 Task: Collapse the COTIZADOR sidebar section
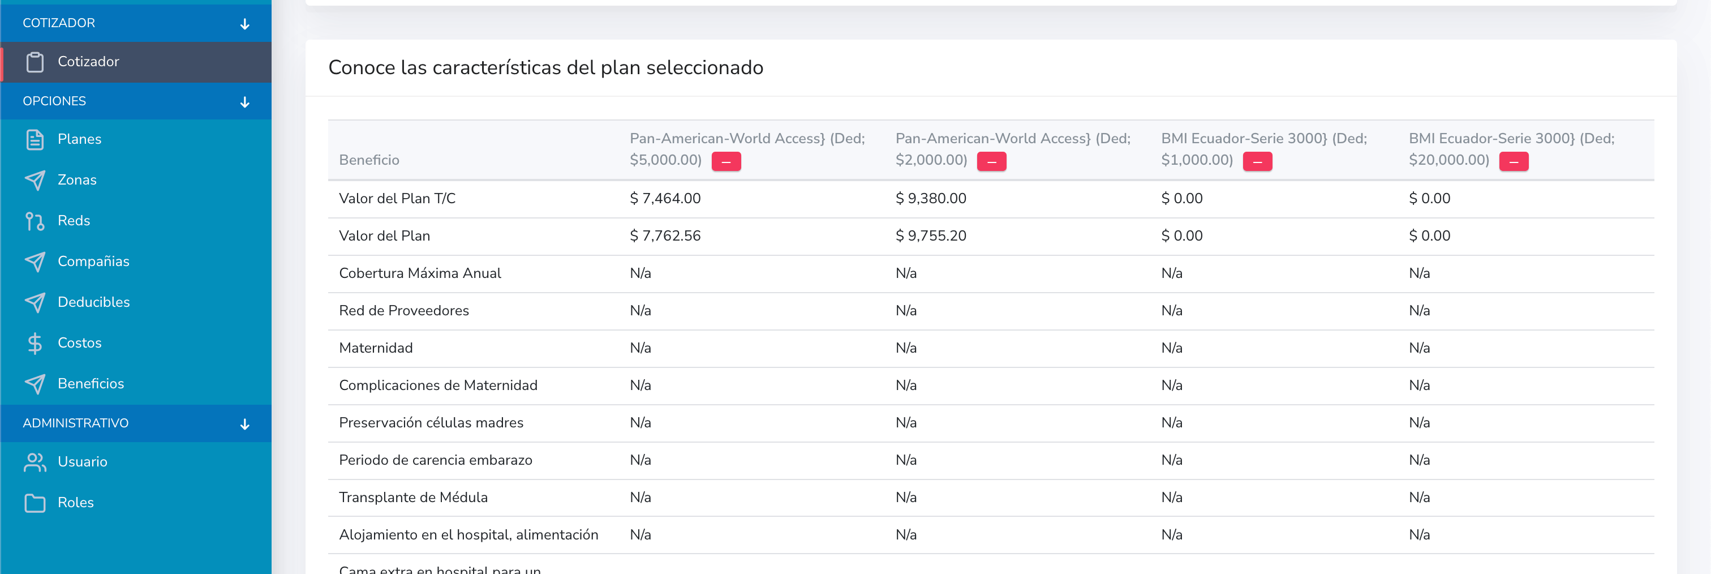(245, 24)
